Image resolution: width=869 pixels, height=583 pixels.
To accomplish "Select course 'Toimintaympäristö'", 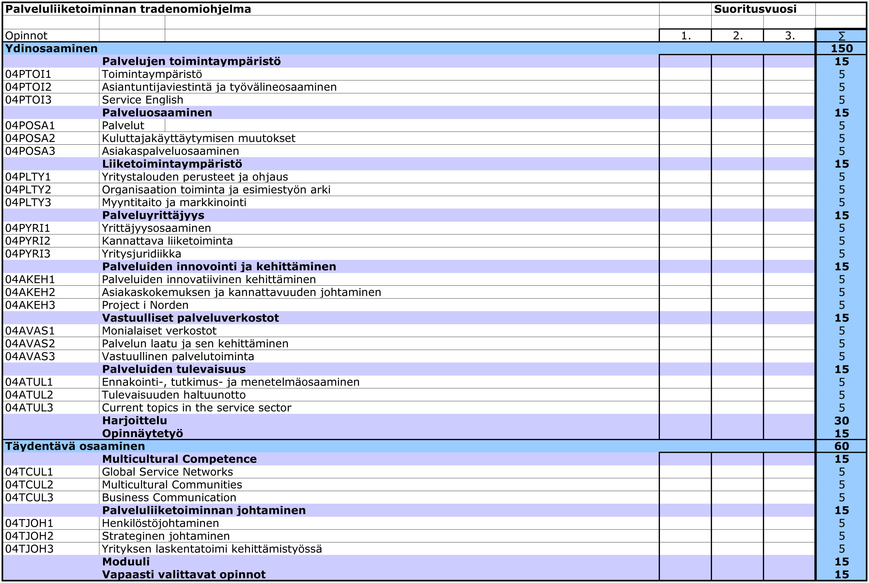I will tap(152, 74).
